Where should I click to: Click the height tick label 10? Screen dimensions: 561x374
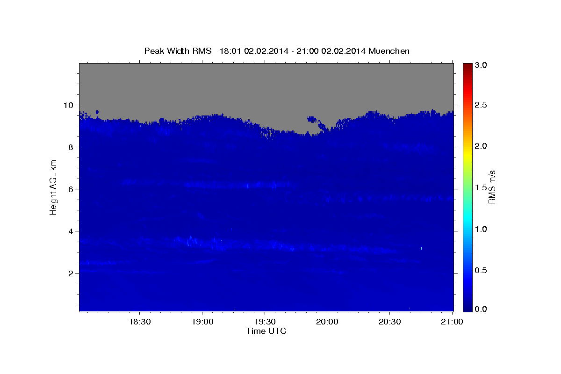point(70,105)
